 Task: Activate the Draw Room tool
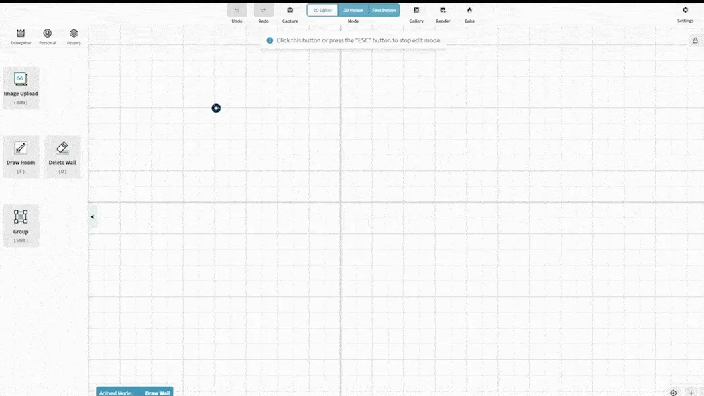[x=21, y=157]
